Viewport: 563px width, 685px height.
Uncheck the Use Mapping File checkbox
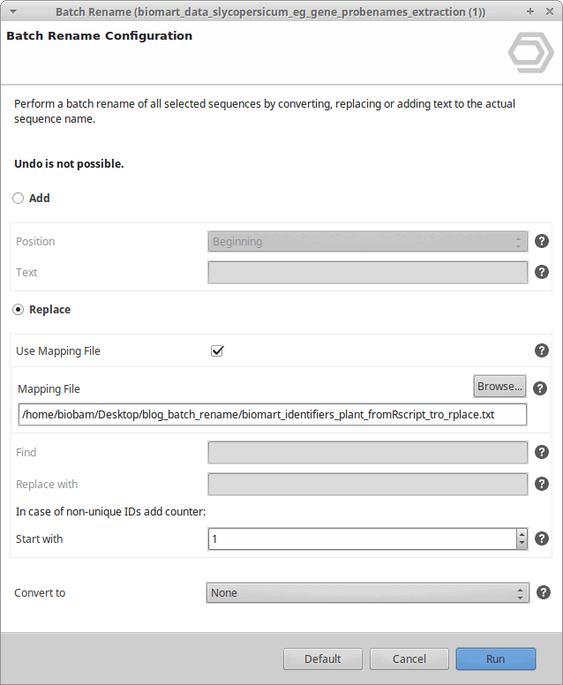tap(217, 350)
